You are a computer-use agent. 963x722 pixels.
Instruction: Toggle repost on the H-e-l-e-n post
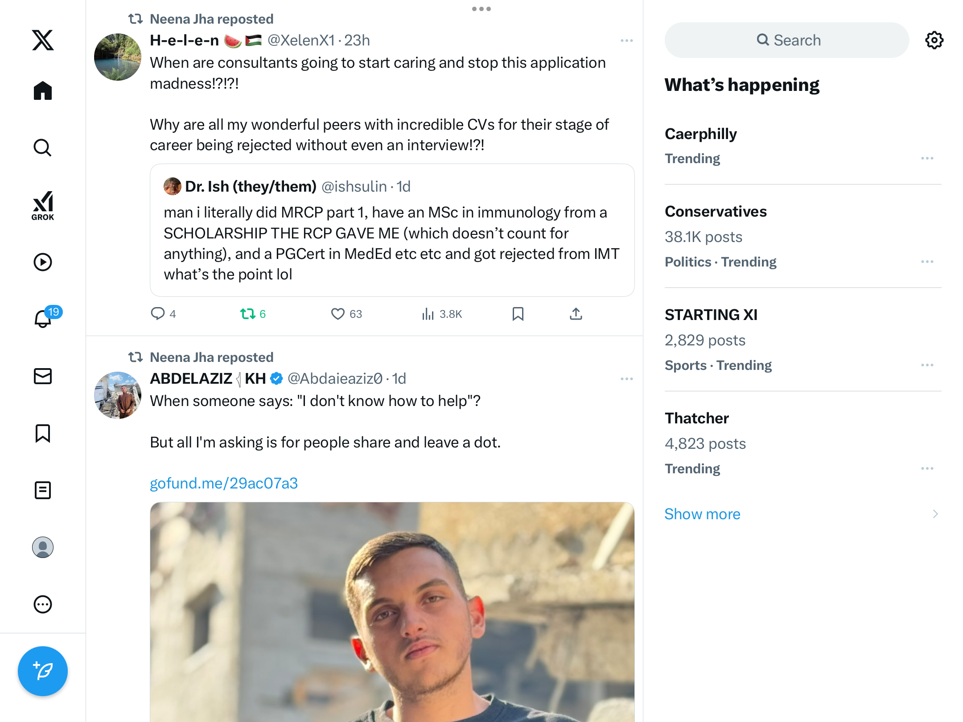pyautogui.click(x=248, y=314)
